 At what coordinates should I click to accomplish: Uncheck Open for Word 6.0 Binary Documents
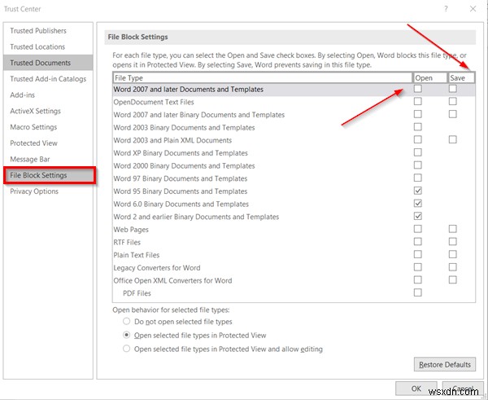418,204
